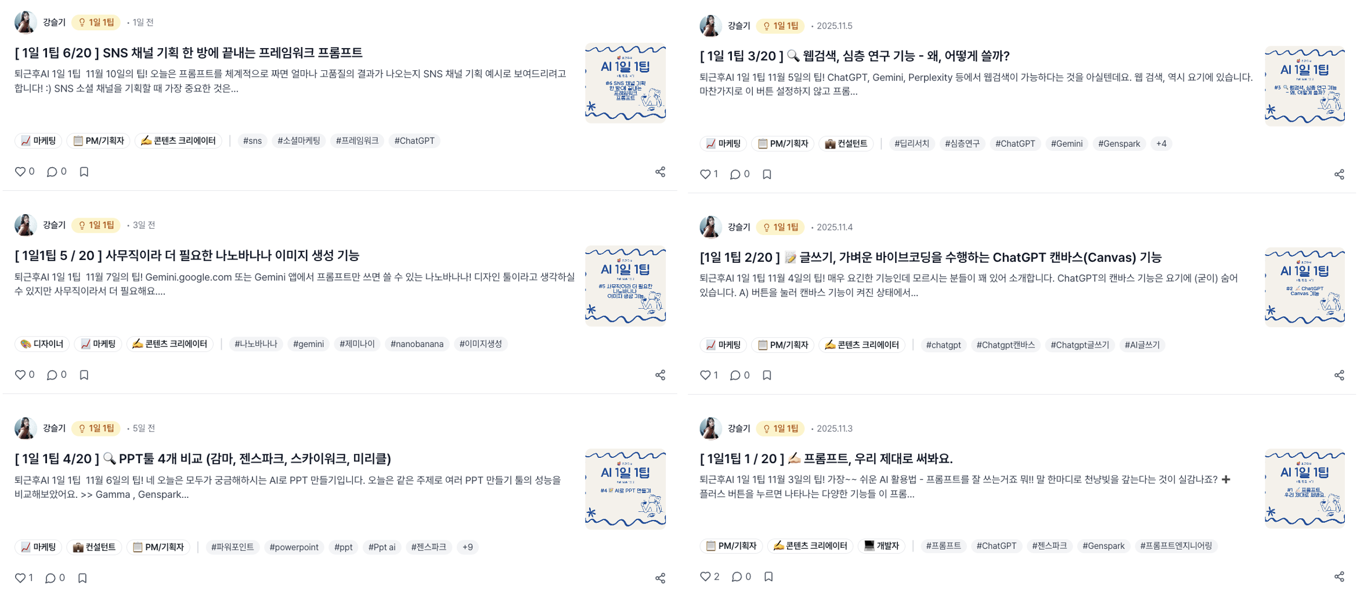Filter by the #nanobanana hashtag
Screen dimensions: 1364x607
coord(417,344)
